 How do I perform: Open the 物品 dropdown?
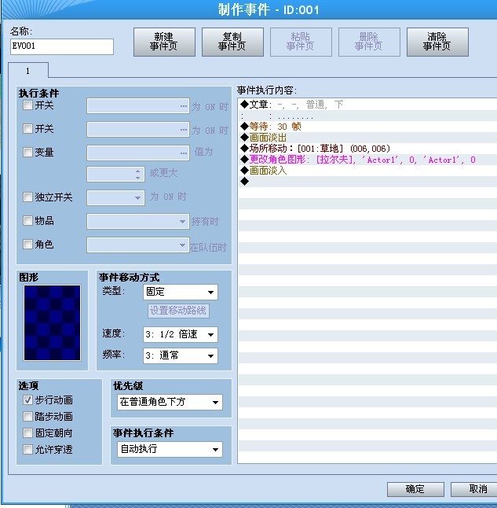[138, 222]
